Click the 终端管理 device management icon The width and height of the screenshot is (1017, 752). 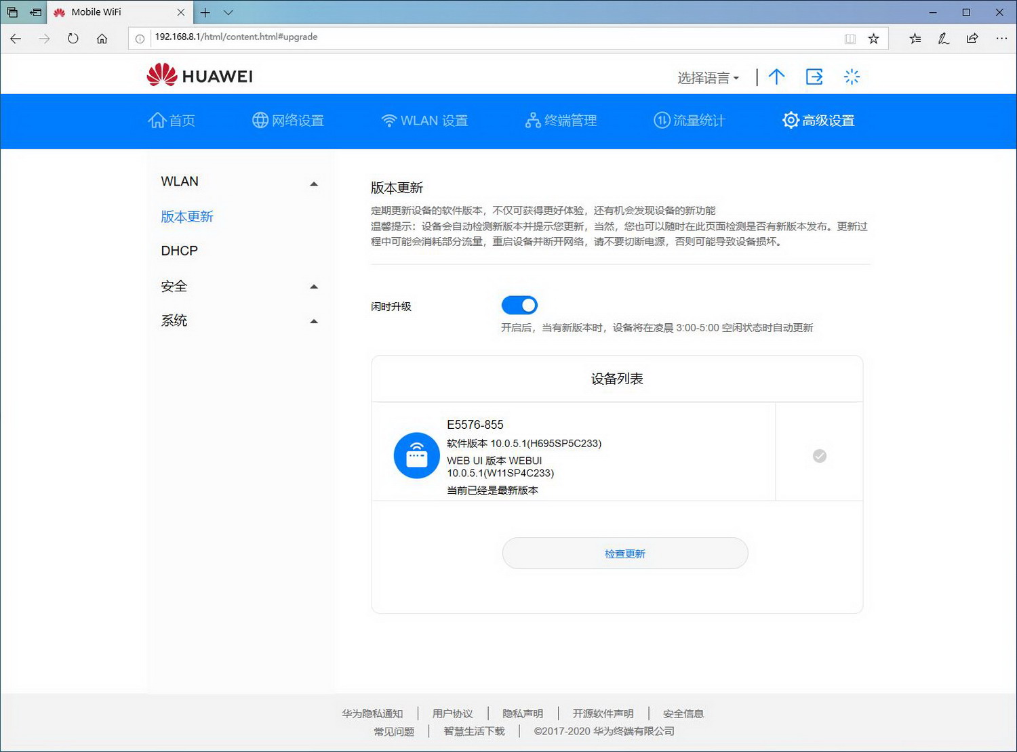point(532,120)
